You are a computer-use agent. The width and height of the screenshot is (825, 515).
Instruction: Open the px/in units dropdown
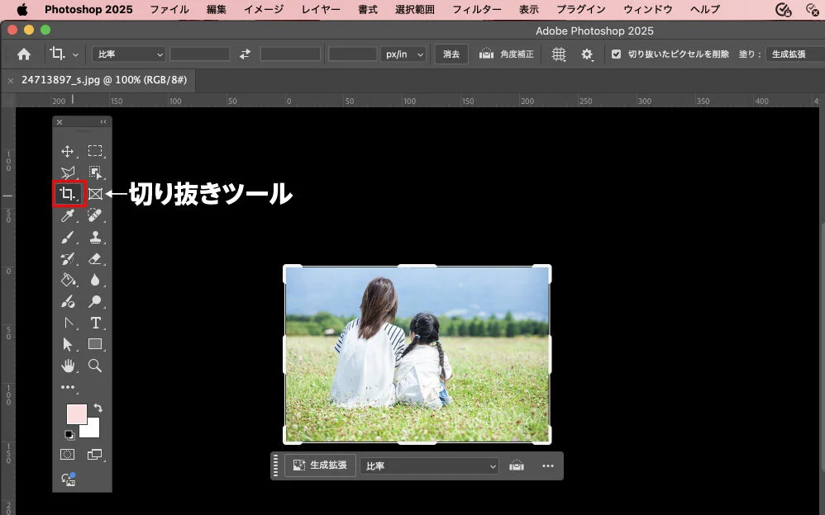click(403, 54)
